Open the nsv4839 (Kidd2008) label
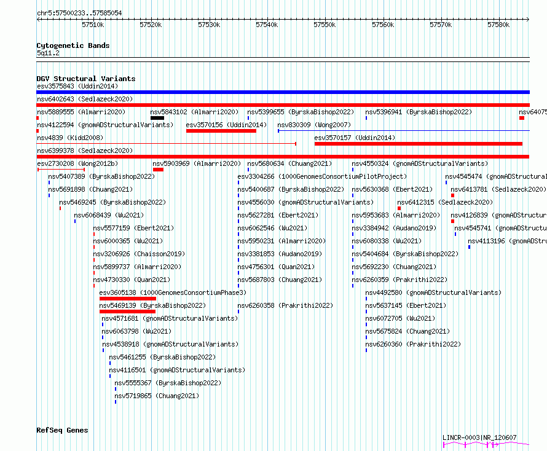Image resolution: width=547 pixels, height=451 pixels. 70,138
